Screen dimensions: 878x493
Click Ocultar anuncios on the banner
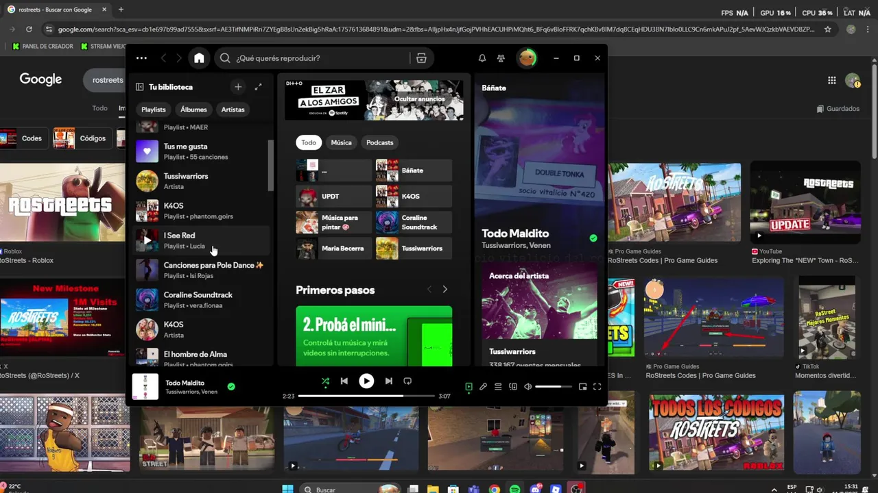[x=419, y=99]
